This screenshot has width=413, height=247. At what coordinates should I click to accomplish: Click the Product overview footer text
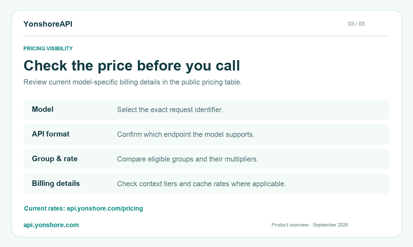pyautogui.click(x=290, y=225)
